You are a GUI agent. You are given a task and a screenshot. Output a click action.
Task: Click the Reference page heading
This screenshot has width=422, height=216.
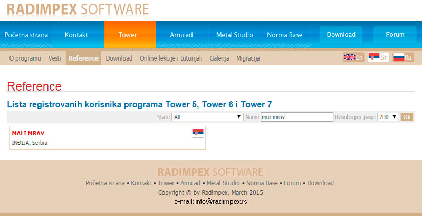coord(34,86)
